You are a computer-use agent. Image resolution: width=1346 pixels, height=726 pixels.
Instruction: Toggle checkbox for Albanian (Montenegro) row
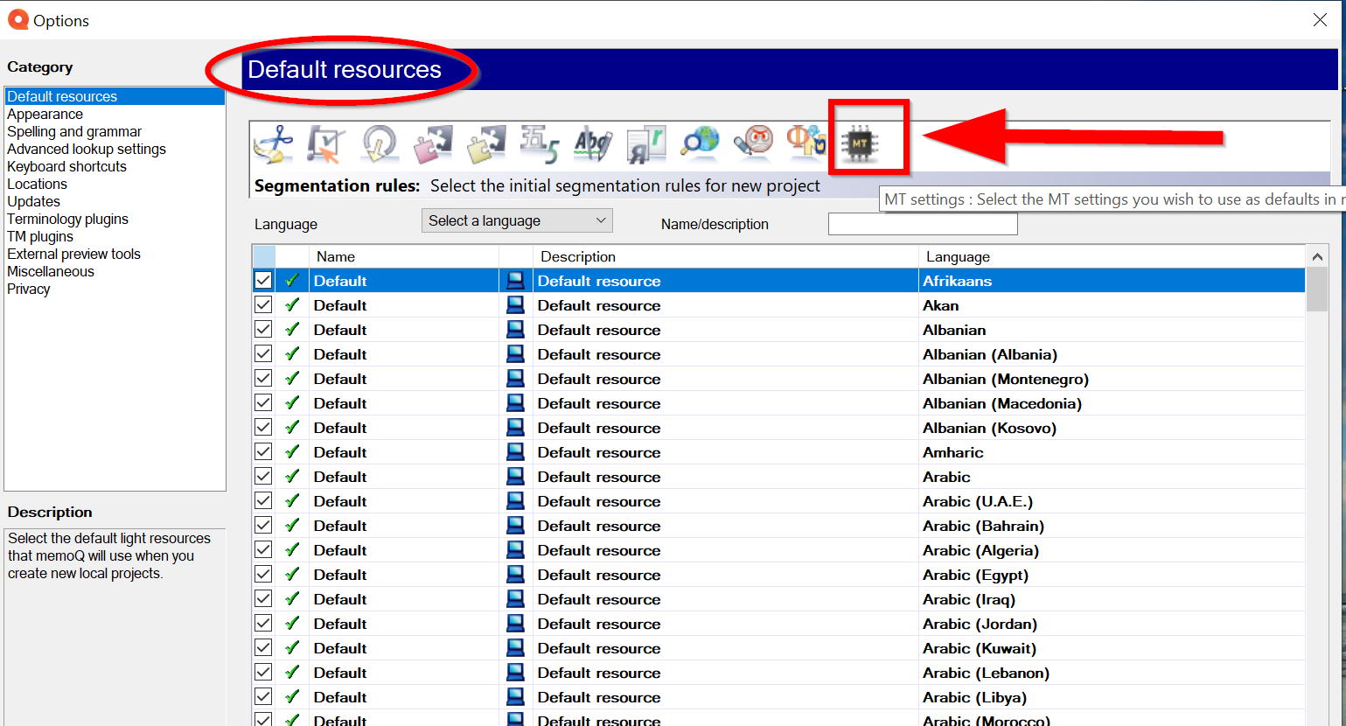[263, 379]
